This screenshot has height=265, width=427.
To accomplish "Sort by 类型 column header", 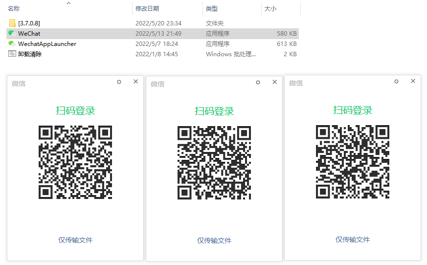I will [x=212, y=9].
